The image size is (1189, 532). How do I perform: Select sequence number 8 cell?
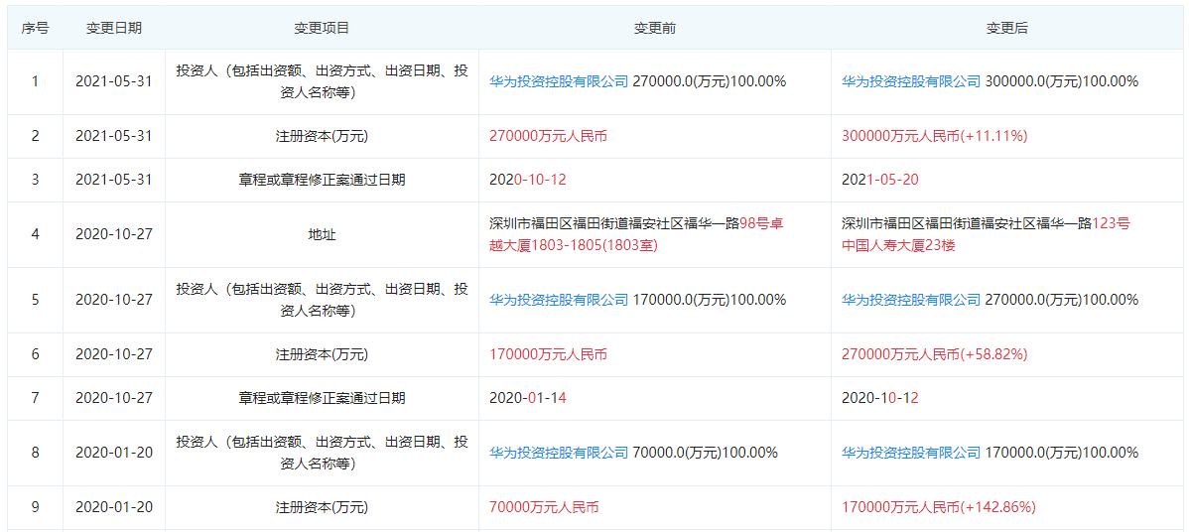35,453
